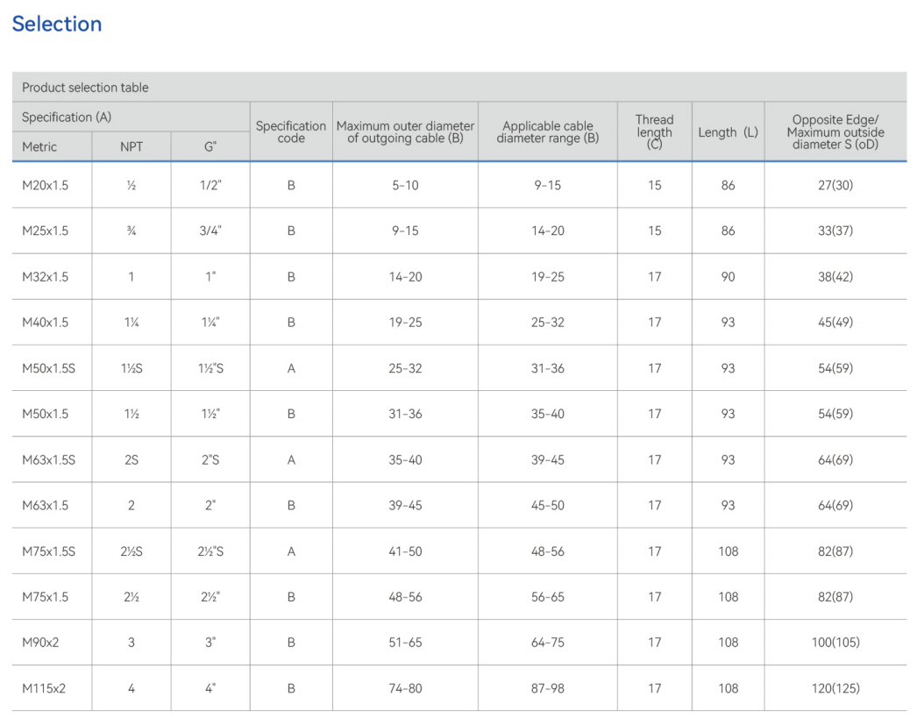
Task: Select the M115x2 metric cell
Action: point(44,689)
